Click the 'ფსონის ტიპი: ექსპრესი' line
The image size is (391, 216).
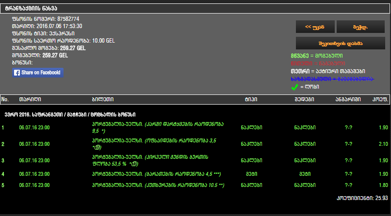43,33
